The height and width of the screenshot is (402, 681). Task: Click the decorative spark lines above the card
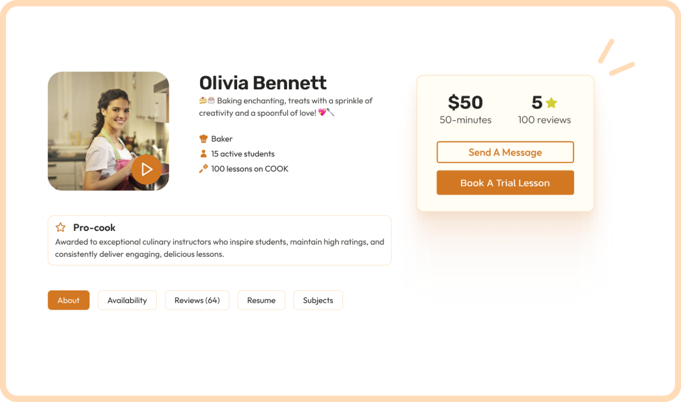[x=616, y=58]
